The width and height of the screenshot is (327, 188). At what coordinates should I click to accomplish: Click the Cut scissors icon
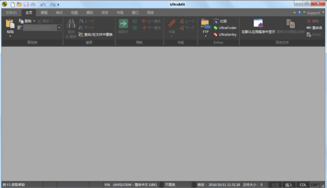coord(39,21)
